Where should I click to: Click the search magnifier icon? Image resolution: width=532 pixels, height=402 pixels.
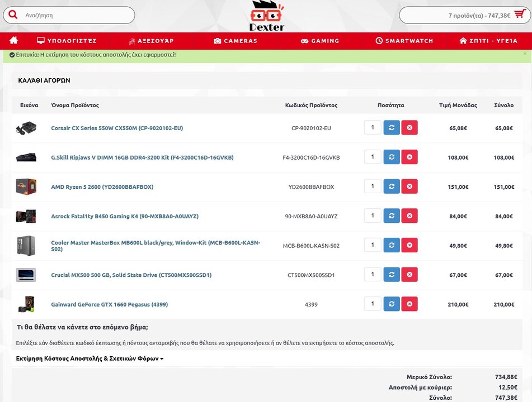click(13, 15)
